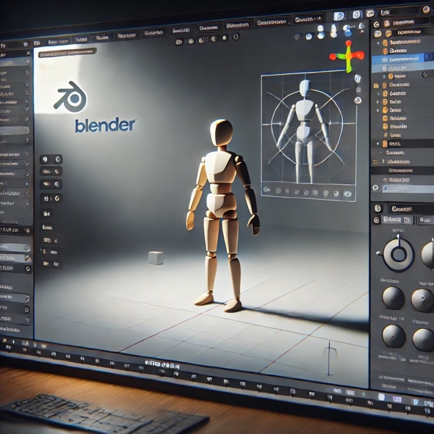
Task: Click the round knob marked with an arrow
Action: [422, 300]
